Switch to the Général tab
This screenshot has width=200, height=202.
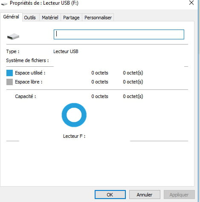click(x=11, y=17)
